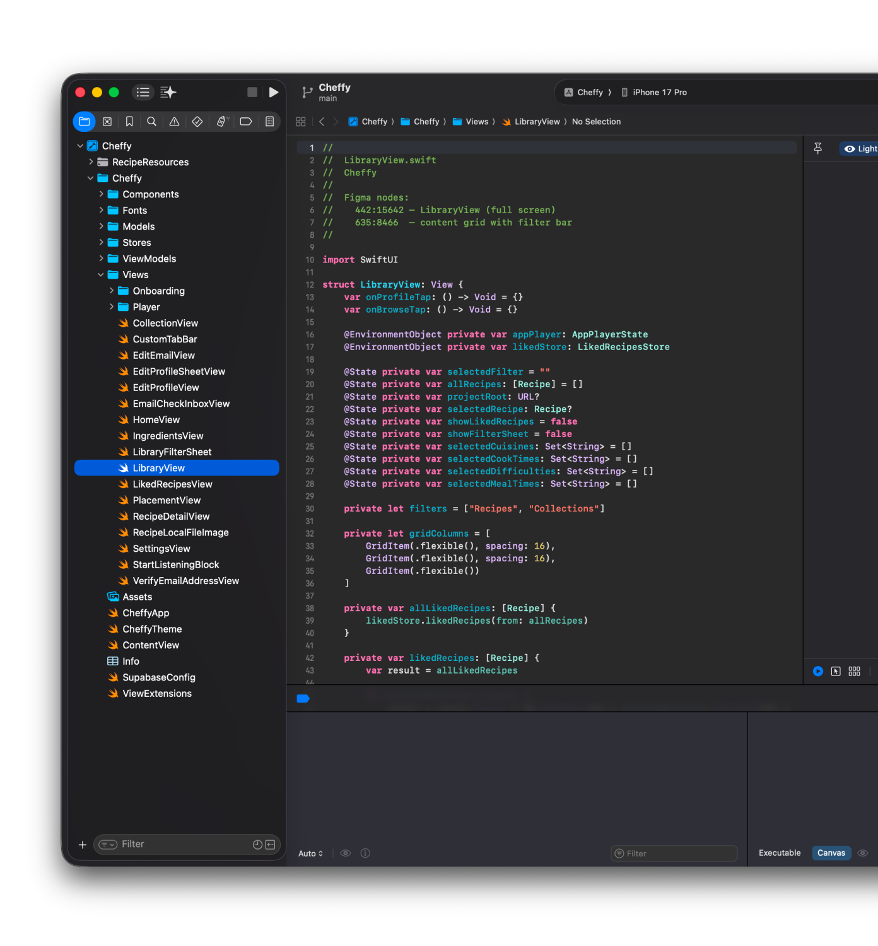Expand the Onboarding folder
This screenshot has width=878, height=946.
click(112, 291)
